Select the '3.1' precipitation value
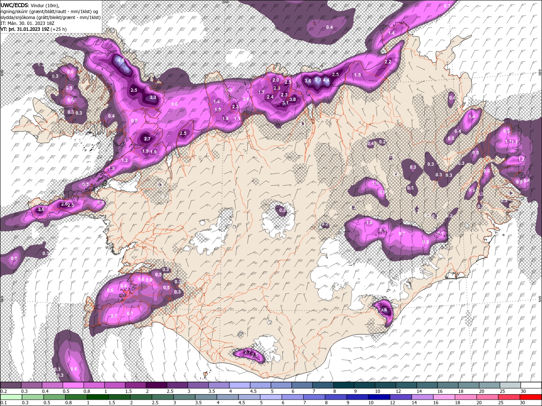The image size is (542, 406). click(x=285, y=103)
